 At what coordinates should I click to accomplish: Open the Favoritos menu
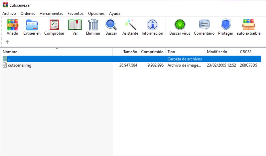click(75, 13)
